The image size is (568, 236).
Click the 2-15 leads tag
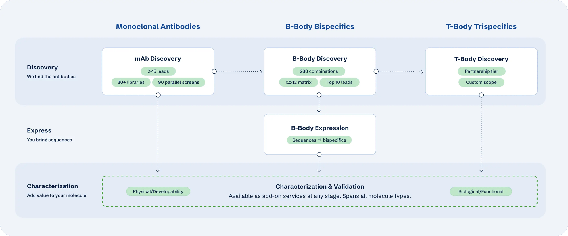(x=158, y=71)
